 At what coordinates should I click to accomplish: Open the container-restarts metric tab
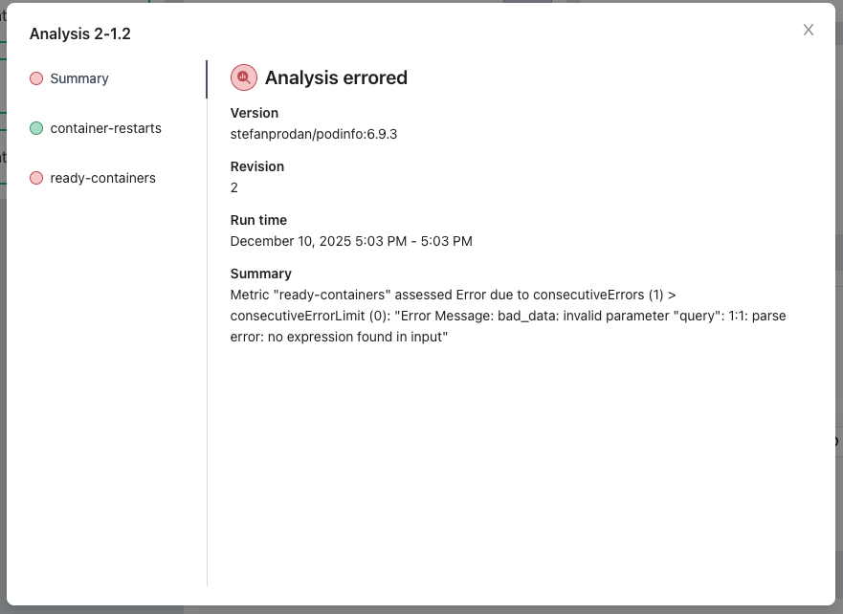(x=105, y=128)
